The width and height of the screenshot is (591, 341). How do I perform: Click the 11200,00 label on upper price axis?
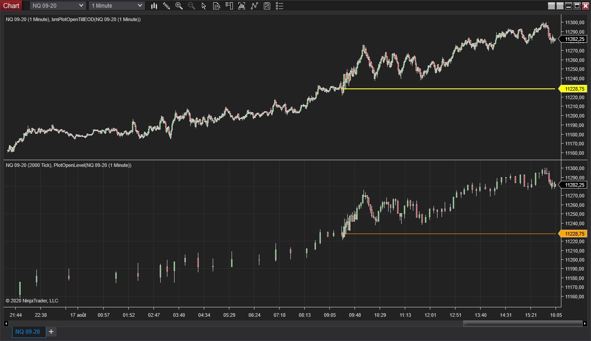coord(574,116)
